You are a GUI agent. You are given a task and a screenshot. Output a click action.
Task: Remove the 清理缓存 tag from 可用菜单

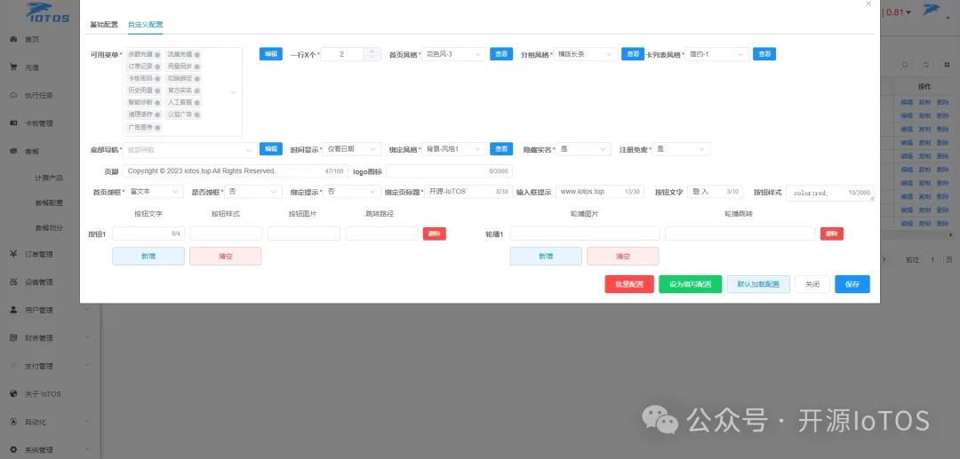(158, 115)
